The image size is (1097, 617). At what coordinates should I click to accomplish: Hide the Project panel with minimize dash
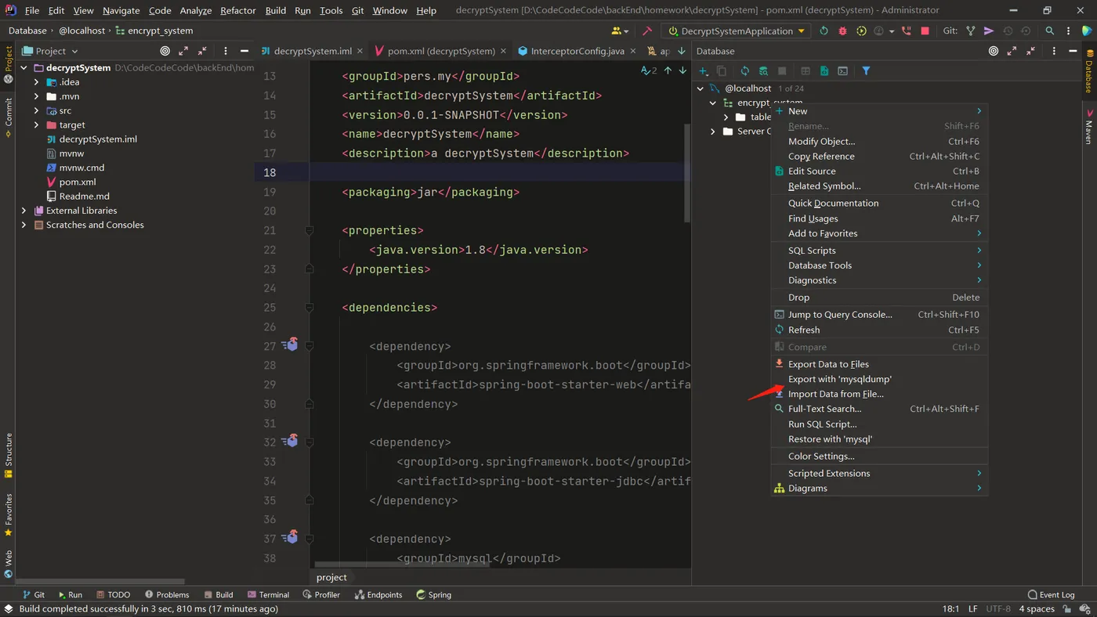[244, 51]
